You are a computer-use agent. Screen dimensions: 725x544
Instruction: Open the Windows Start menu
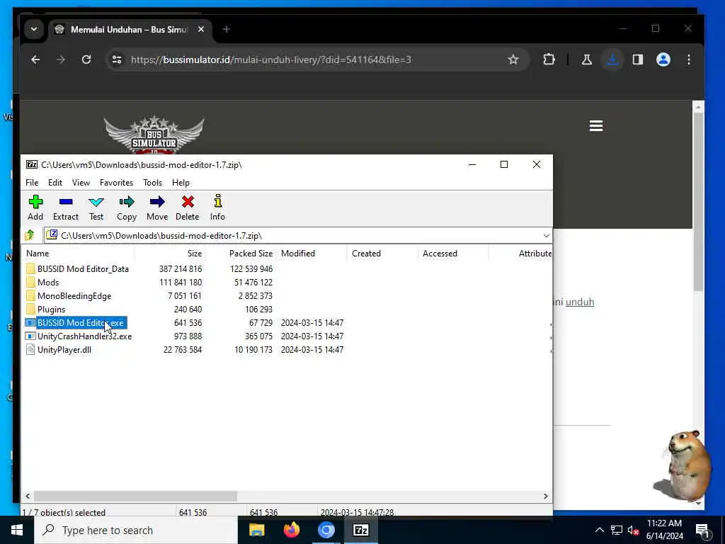[x=17, y=530]
